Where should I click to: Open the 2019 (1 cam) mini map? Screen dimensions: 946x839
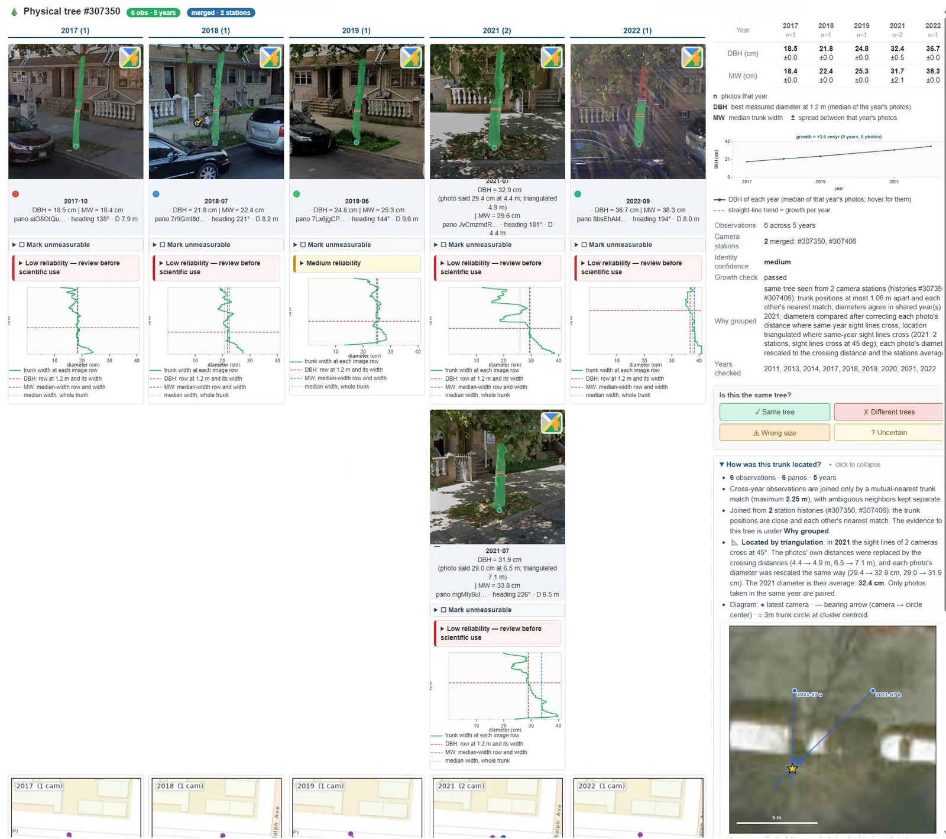click(357, 807)
